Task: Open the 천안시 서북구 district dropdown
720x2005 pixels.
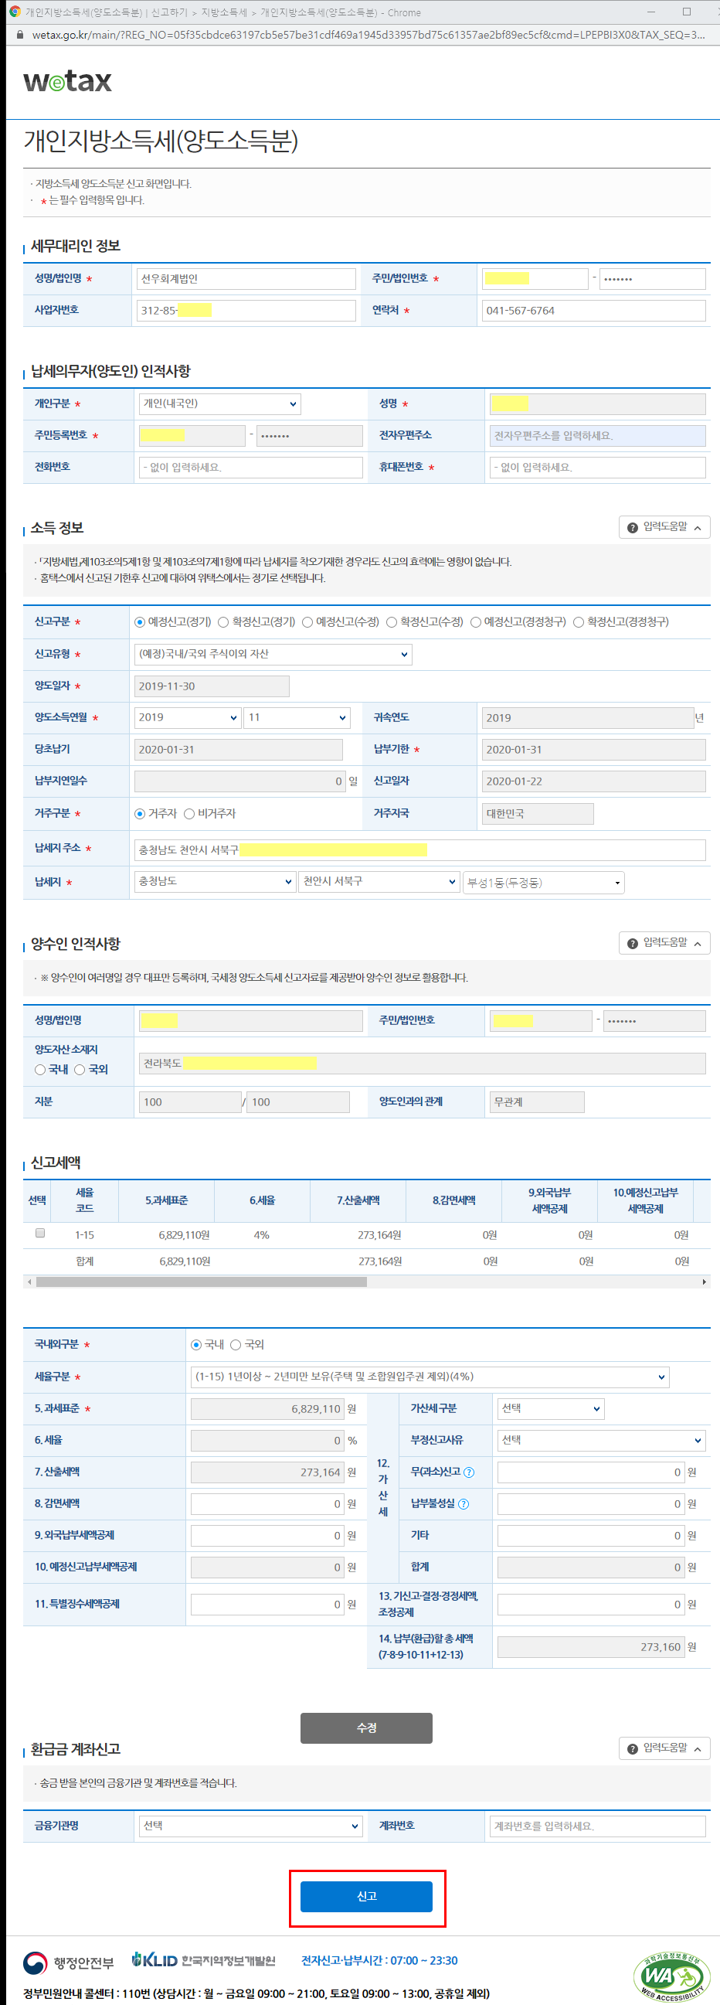Action: coord(379,882)
